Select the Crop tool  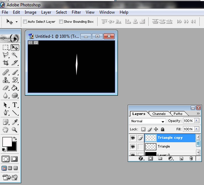[x=6, y=63]
